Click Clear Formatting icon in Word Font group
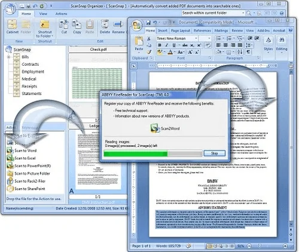 click(x=208, y=45)
